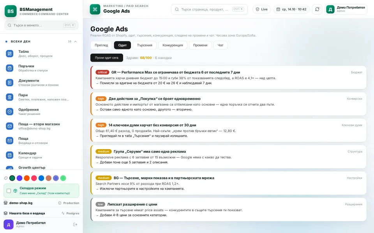Click the Настройки category label
The height and width of the screenshot is (233, 374).
point(355,178)
